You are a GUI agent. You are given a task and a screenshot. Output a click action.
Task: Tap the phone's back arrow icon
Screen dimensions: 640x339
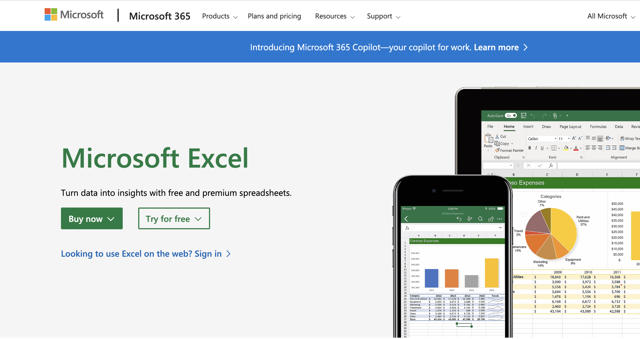pos(406,219)
